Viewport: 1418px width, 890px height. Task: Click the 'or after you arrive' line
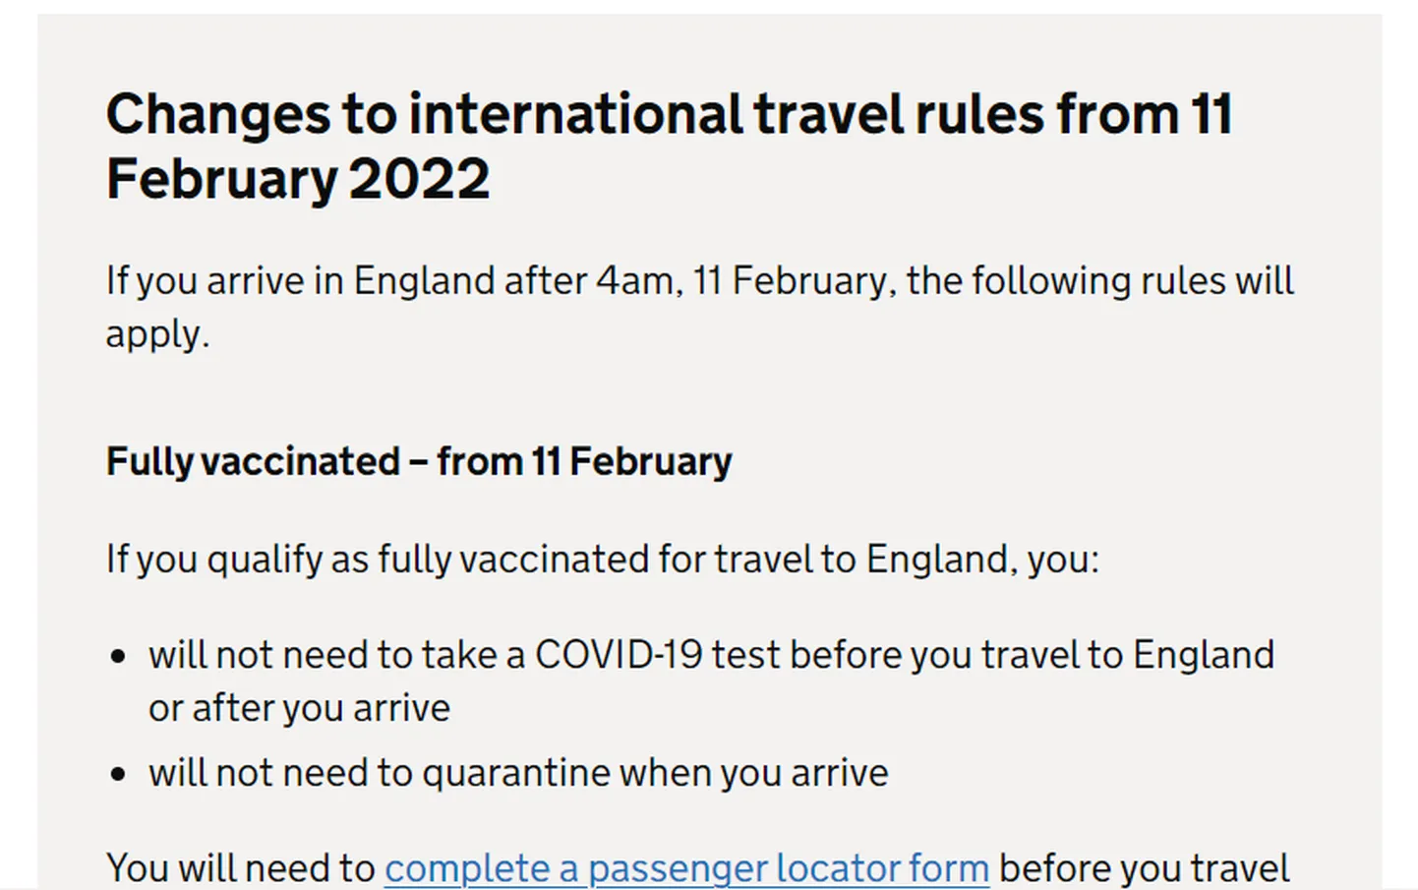click(299, 708)
